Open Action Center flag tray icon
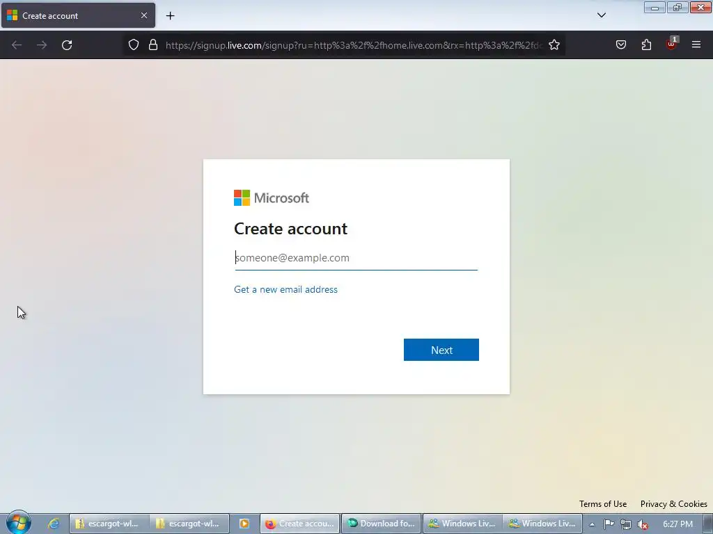 point(609,524)
